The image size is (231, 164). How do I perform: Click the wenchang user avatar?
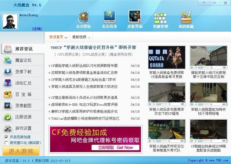10,21
